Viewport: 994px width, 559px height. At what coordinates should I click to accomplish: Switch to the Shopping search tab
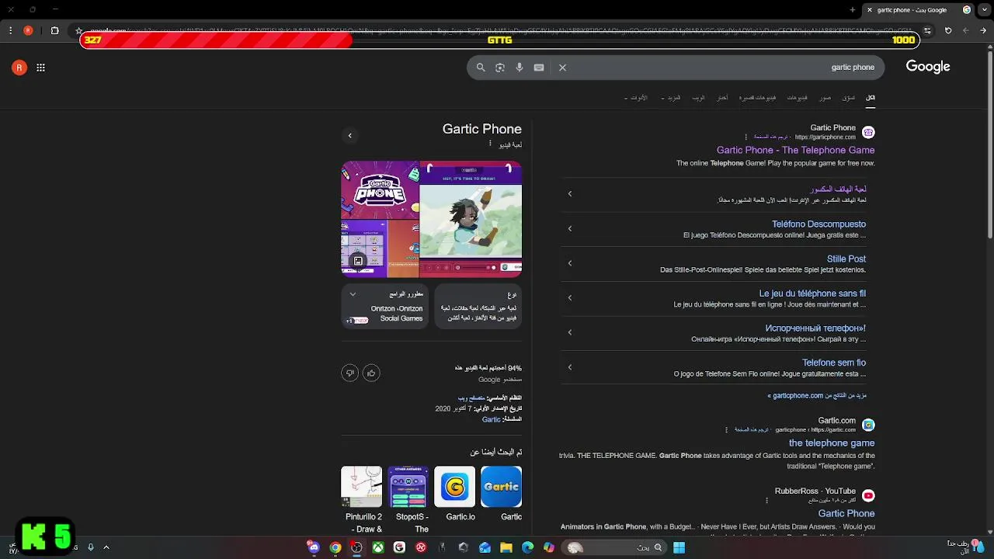tap(849, 98)
